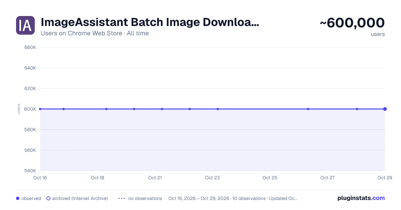Image resolution: width=401 pixels, height=210 pixels.
Task: Select the Oct 16 data point on the line
Action: pos(40,109)
